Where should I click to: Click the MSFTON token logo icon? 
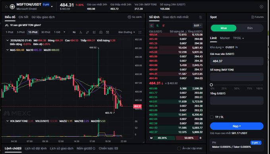tap(12, 7)
